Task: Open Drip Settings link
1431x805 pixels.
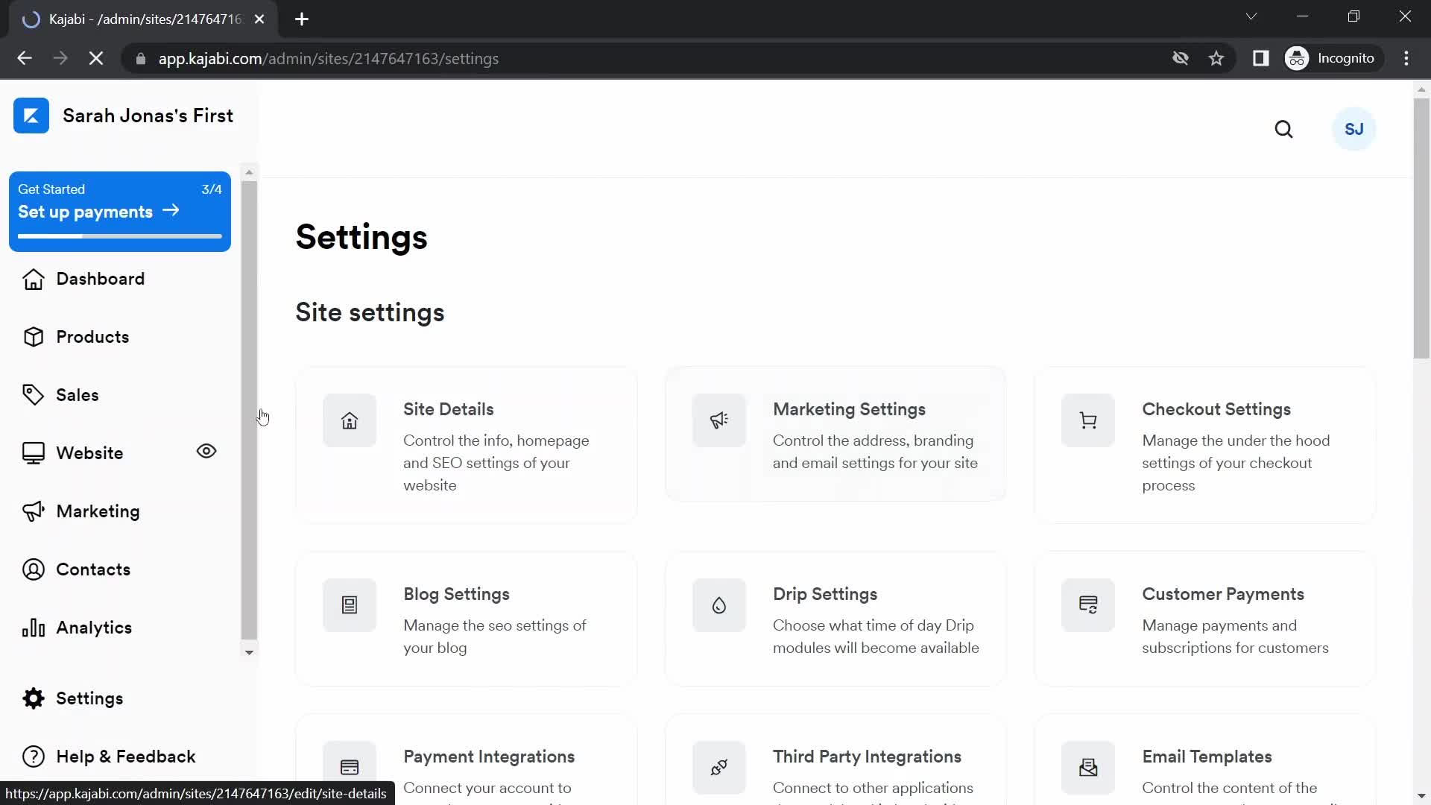Action: coord(825,594)
